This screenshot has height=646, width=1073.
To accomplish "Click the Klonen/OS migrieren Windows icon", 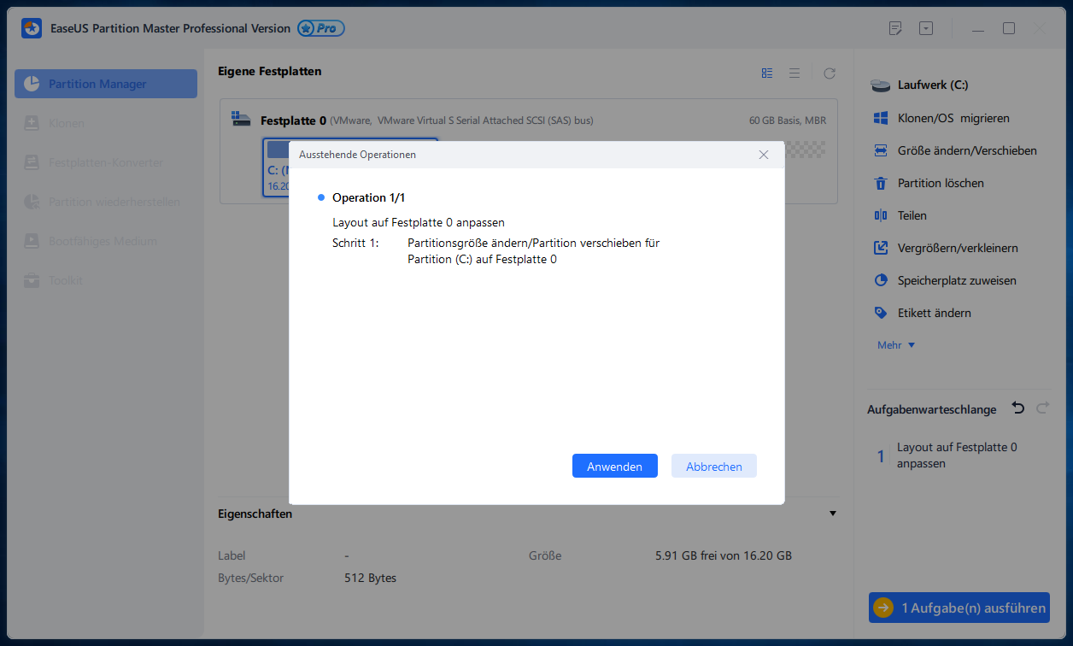I will 881,118.
